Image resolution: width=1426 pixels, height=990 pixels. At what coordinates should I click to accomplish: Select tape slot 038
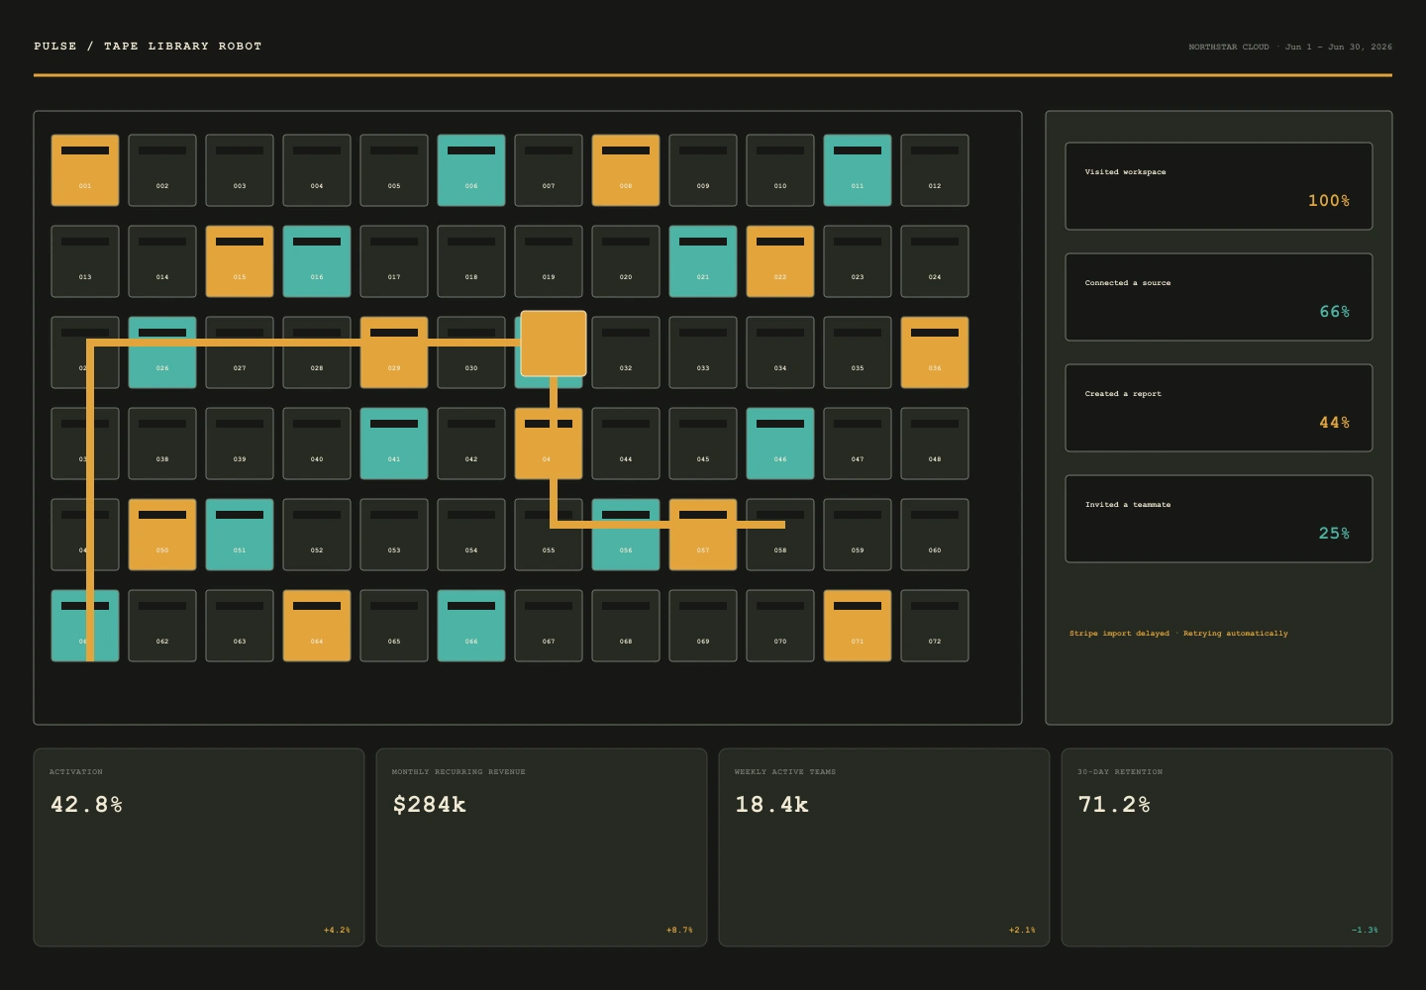coord(162,444)
